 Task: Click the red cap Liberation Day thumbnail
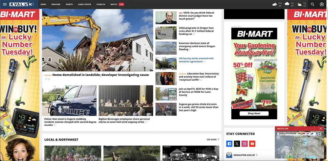(166, 79)
